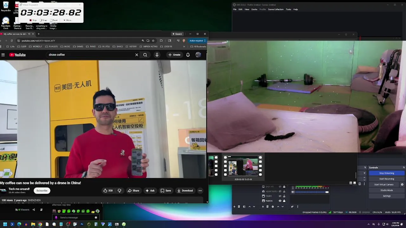This screenshot has height=228, width=406.
Task: Open the stopwatch More dropdown
Action: pyautogui.click(x=68, y=20)
